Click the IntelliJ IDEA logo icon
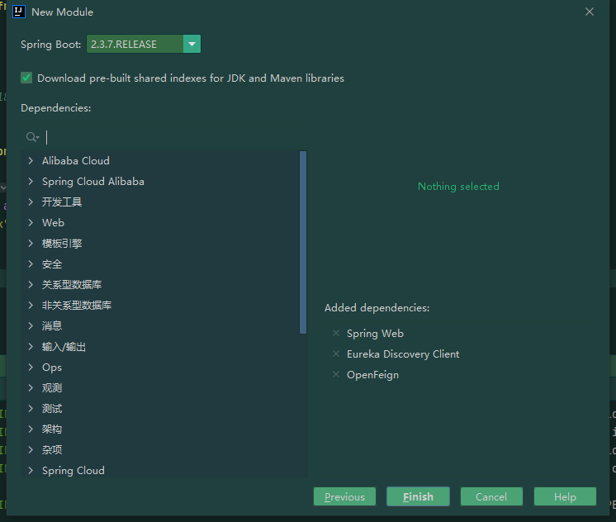This screenshot has width=616, height=522. click(19, 12)
